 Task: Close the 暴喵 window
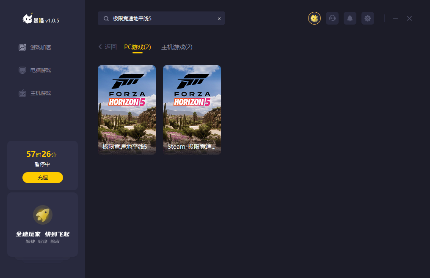pos(409,18)
